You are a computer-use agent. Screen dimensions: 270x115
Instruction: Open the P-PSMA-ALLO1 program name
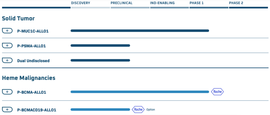click(31, 46)
